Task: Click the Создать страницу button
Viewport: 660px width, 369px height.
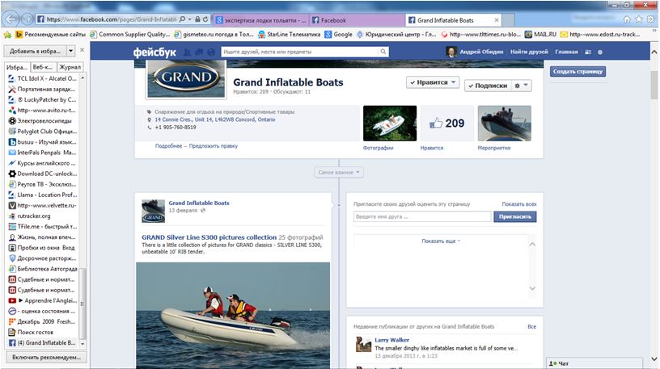Action: tap(578, 71)
